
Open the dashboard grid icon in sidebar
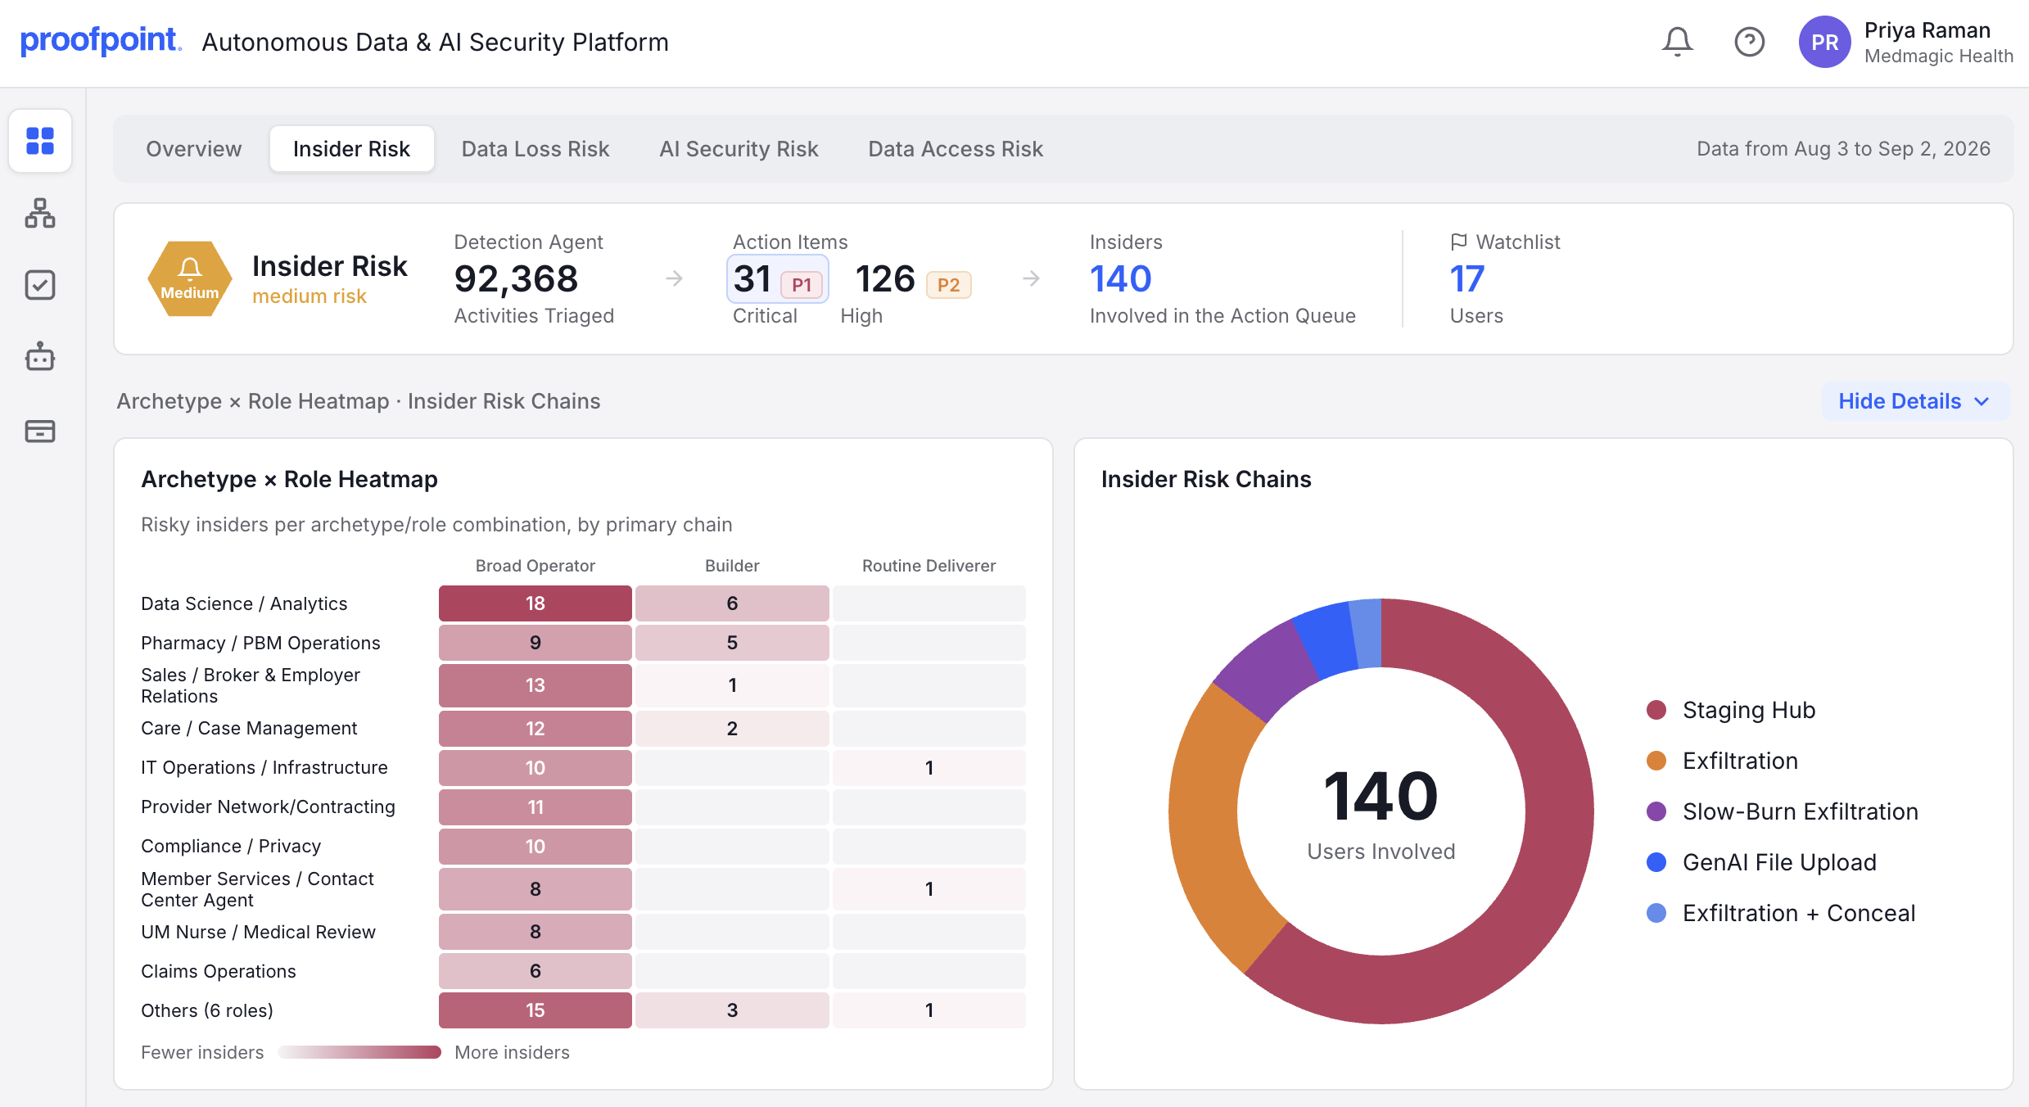pos(40,141)
